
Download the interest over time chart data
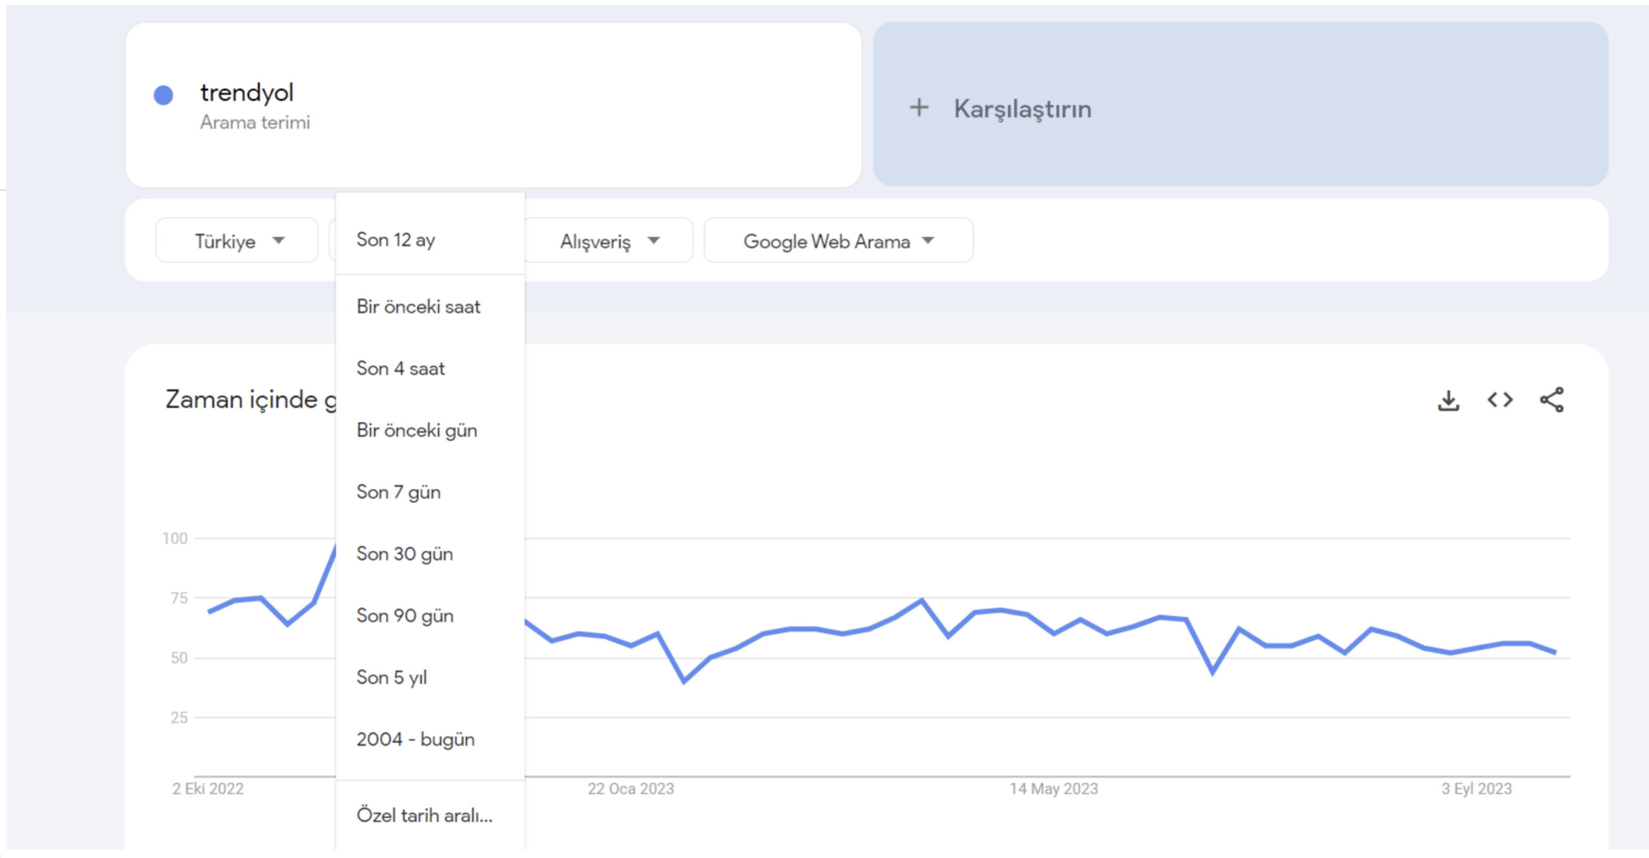pos(1449,400)
